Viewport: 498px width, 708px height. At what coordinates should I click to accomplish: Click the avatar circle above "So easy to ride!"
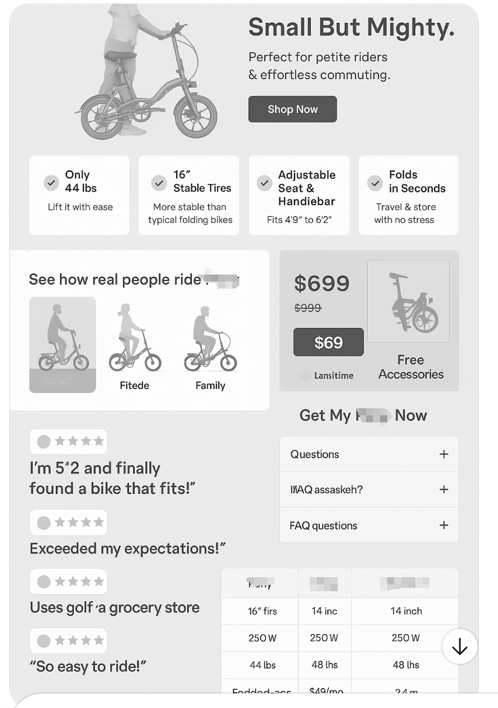(44, 641)
